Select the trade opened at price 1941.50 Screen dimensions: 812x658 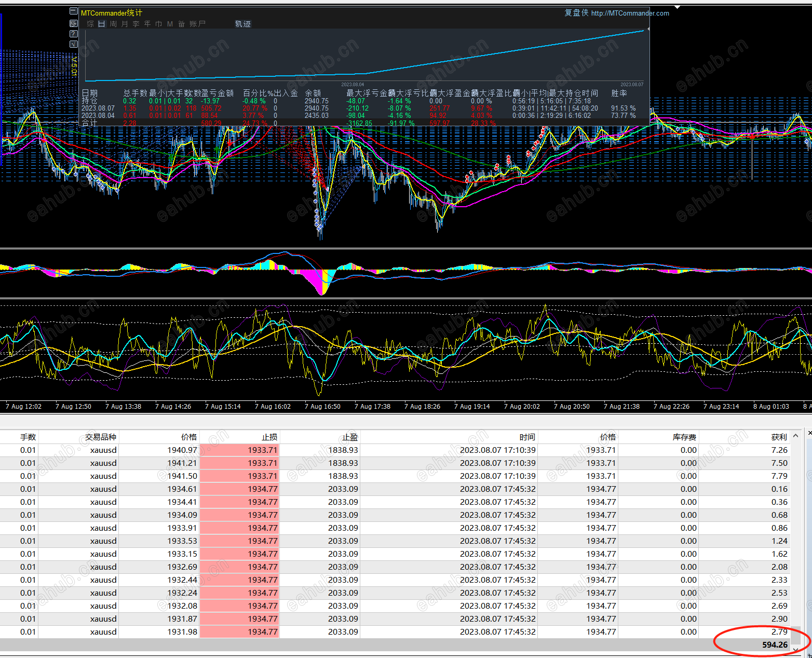pos(395,476)
